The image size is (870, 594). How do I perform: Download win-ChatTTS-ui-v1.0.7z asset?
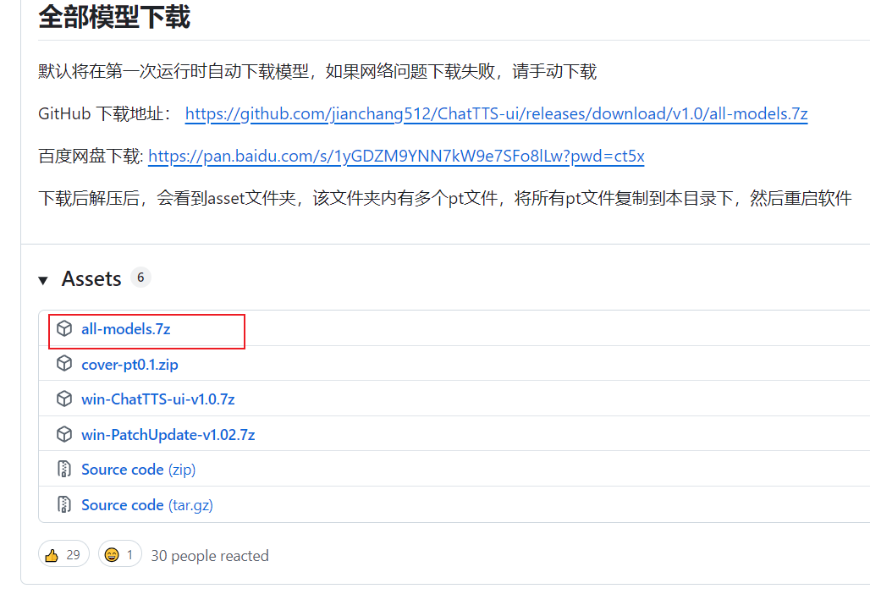click(158, 399)
